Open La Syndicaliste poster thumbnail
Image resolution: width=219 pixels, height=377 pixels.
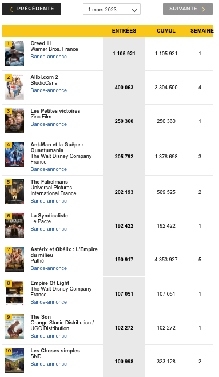tap(15, 225)
